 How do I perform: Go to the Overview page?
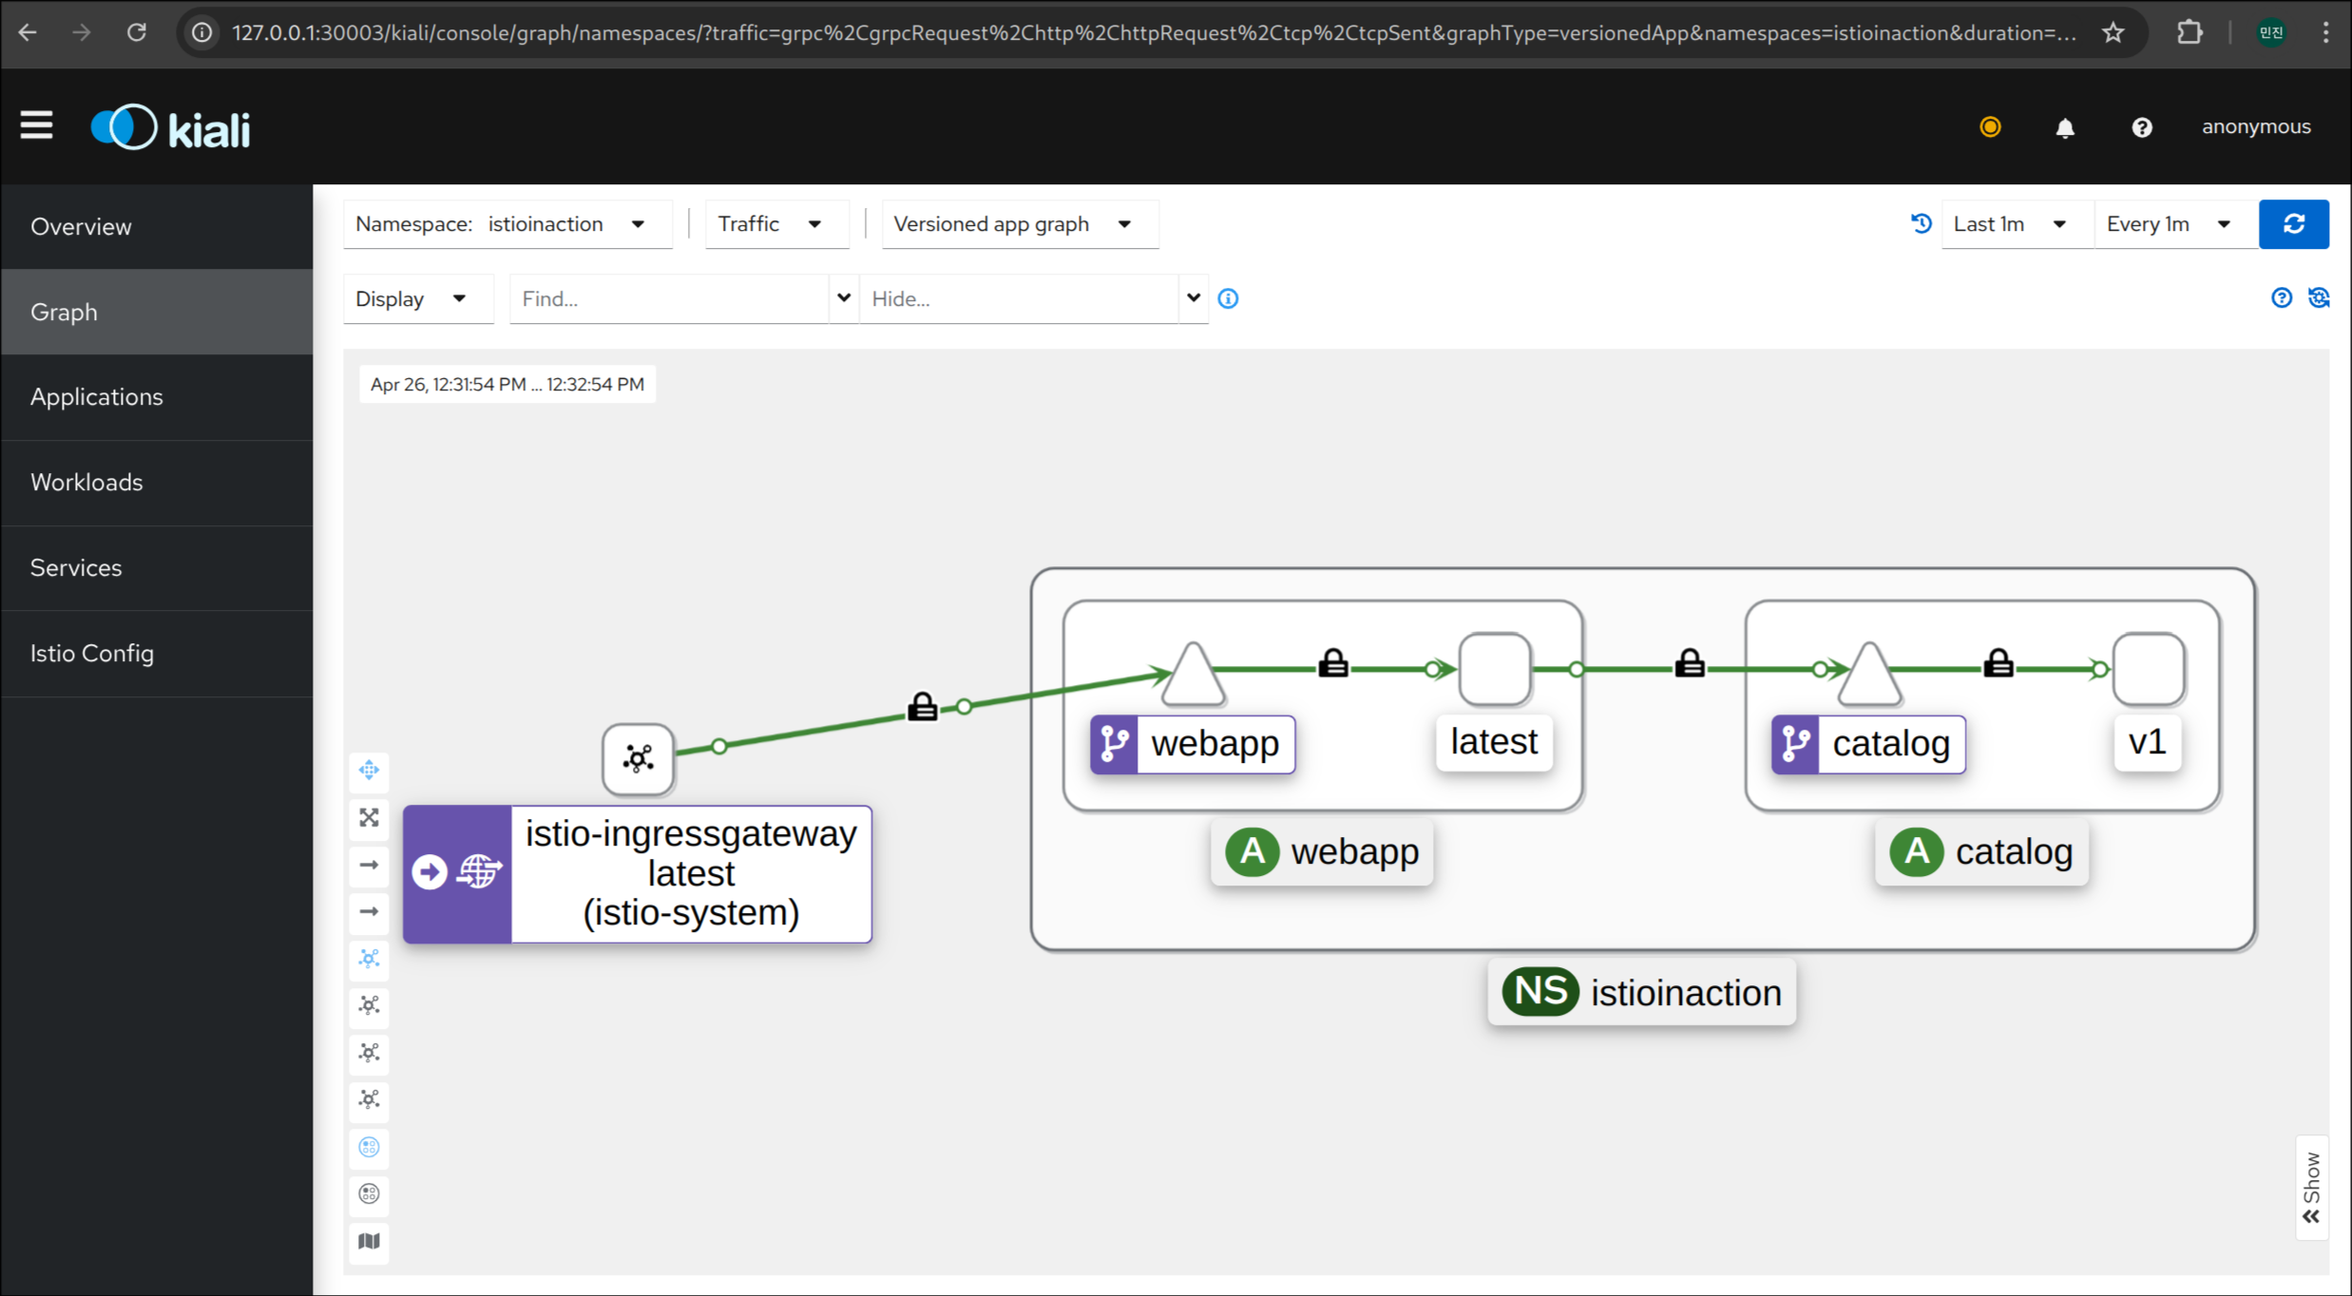coord(157,226)
